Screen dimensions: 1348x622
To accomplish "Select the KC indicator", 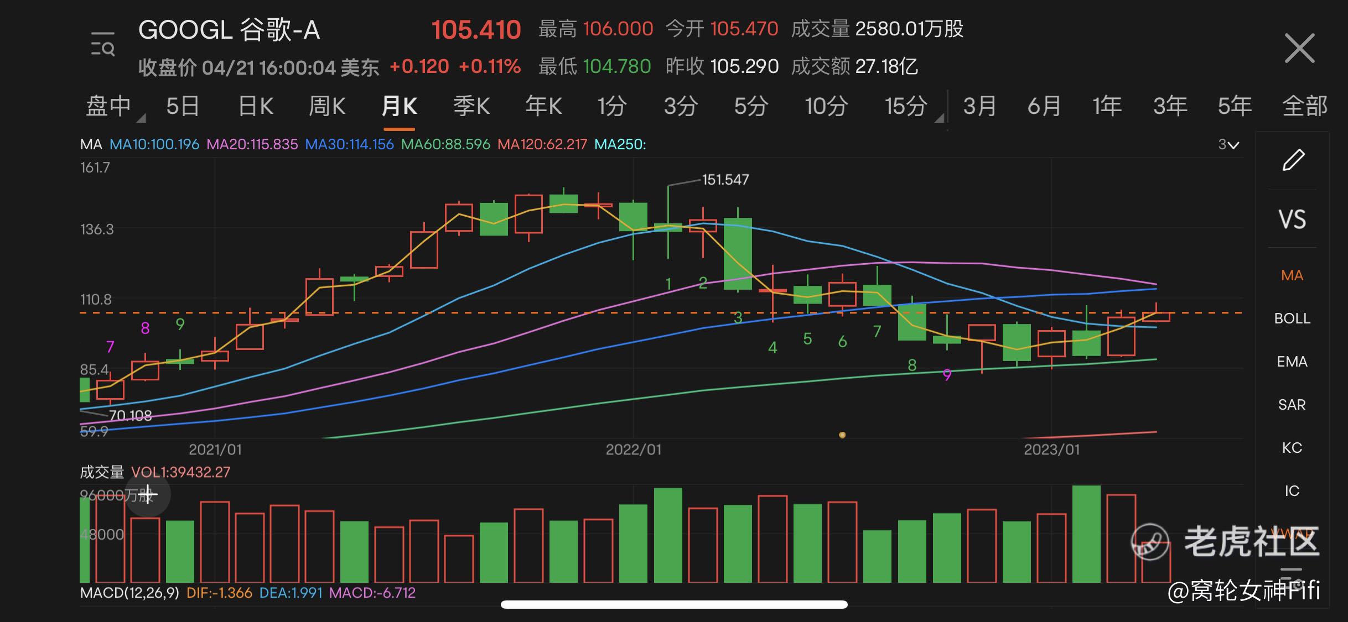I will pyautogui.click(x=1292, y=448).
